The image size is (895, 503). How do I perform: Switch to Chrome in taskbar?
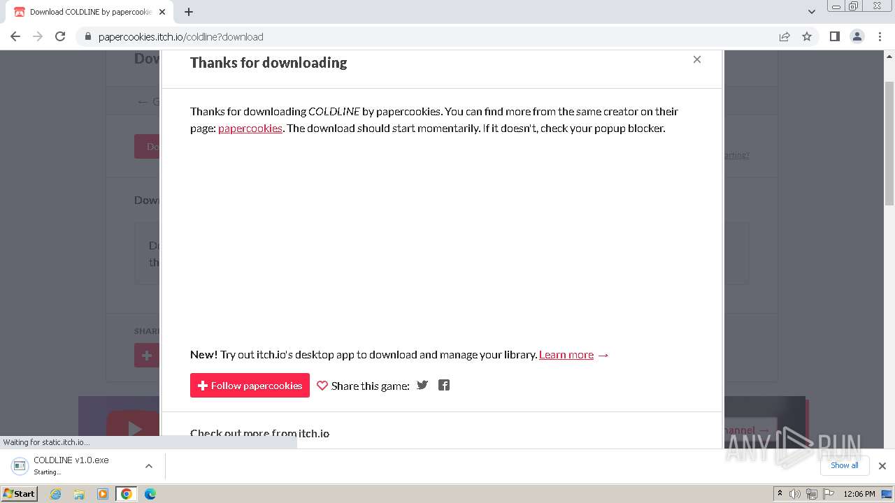point(127,494)
